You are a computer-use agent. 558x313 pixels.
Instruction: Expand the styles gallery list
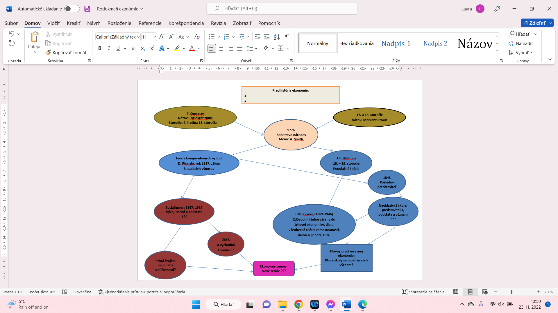[498, 50]
